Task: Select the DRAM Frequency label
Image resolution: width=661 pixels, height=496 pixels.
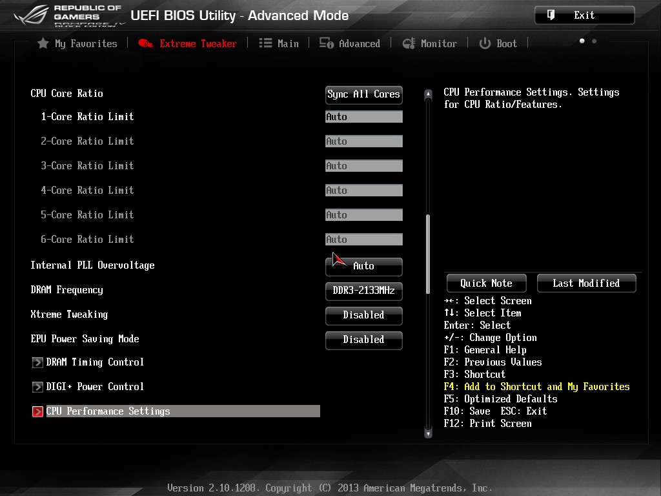Action: (66, 290)
